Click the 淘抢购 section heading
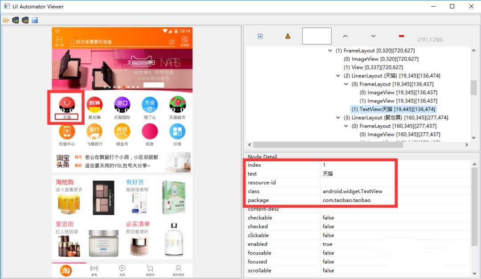481x279 pixels. pyautogui.click(x=65, y=182)
